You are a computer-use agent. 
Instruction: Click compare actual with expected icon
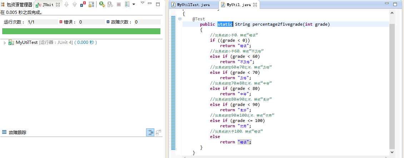coord(159,132)
